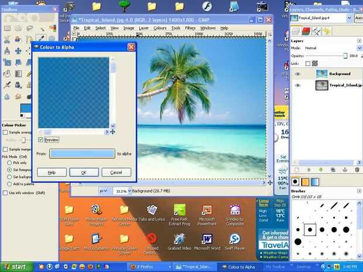Screen dimensions: 363x272
Task: Duplicate the selected layer
Action: tap(333, 170)
